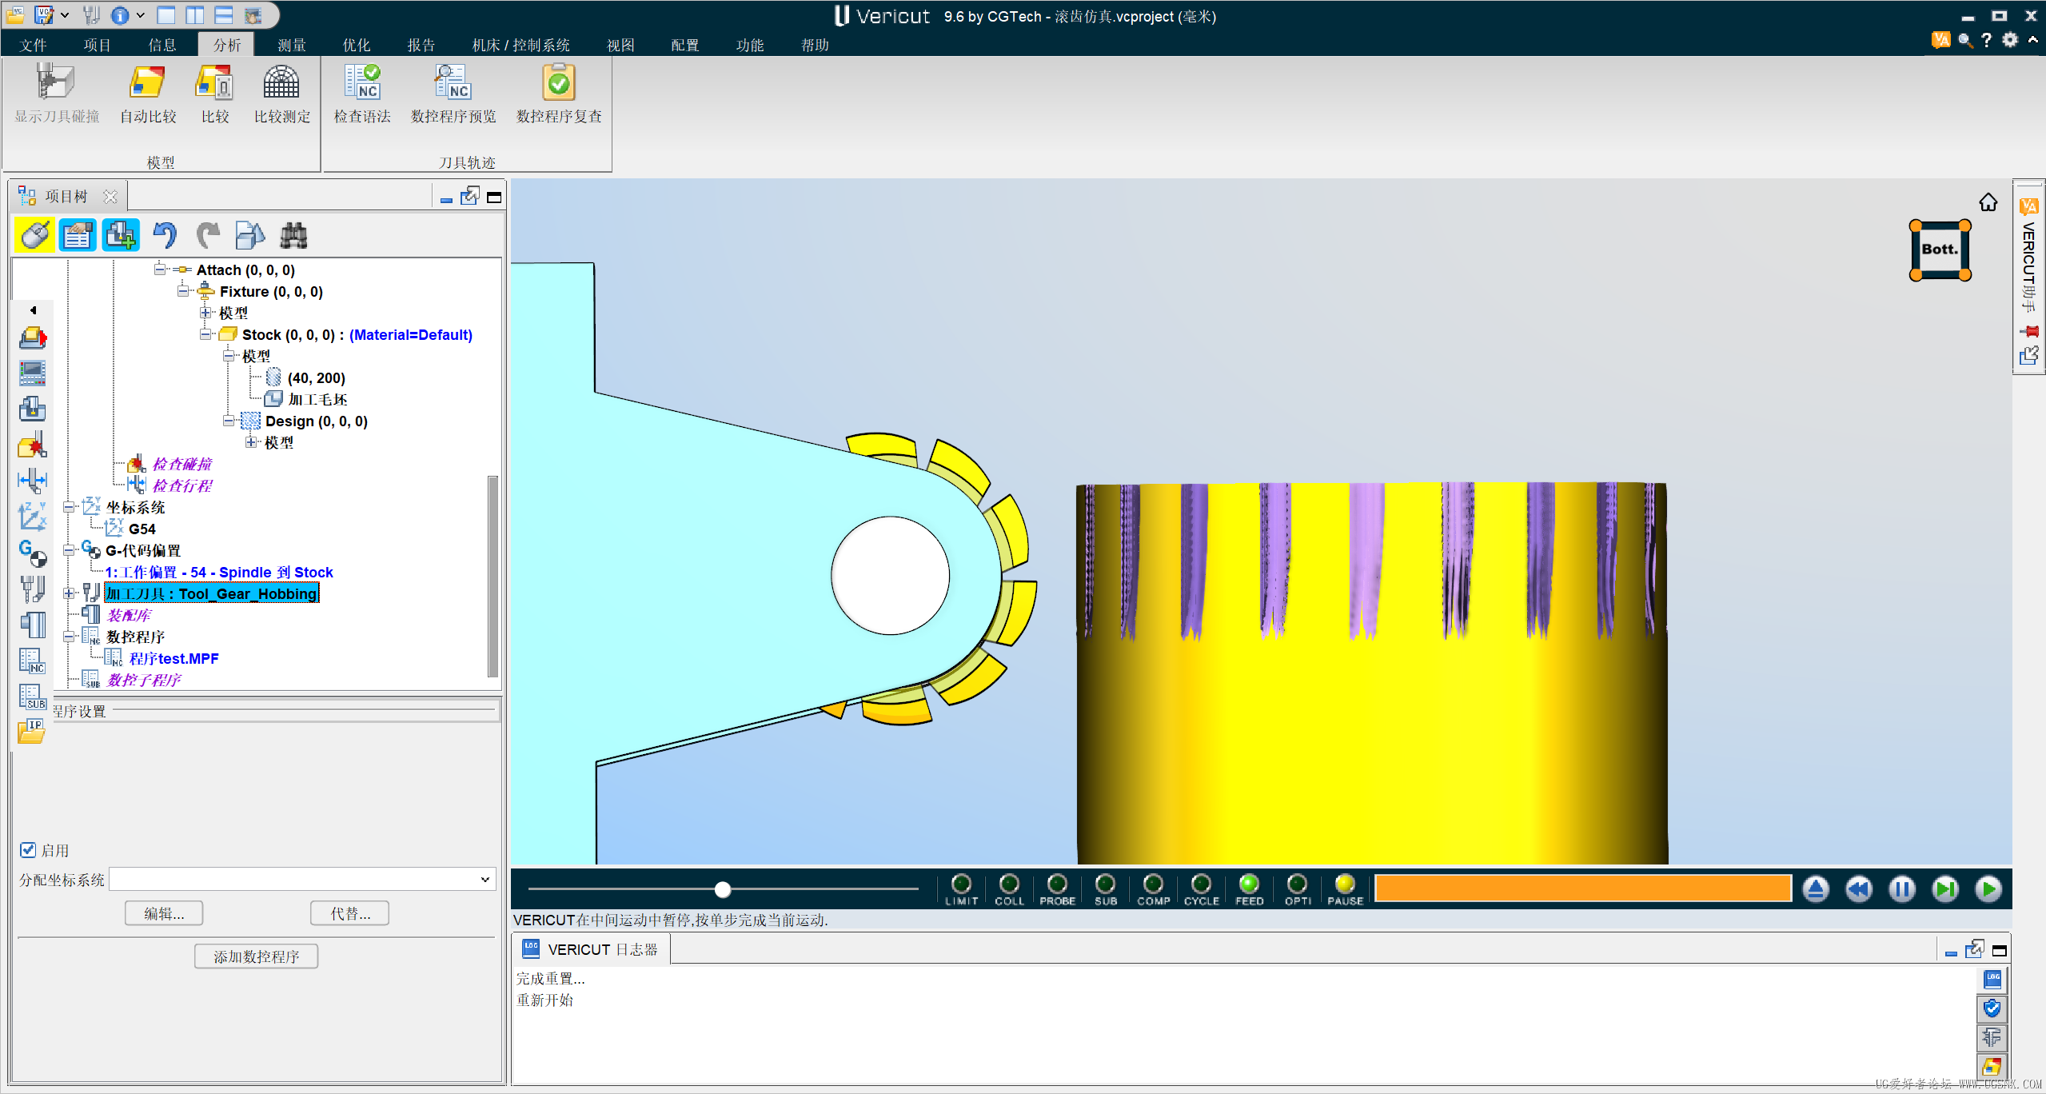Toggle the COMP status light
Screen dimensions: 2046x1094
[1153, 884]
